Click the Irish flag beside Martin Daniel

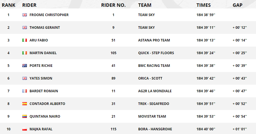[25, 53]
